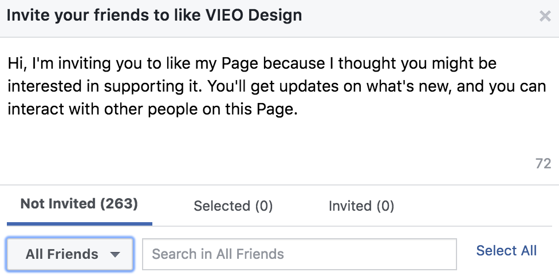Click the arrow on All Friends button
The width and height of the screenshot is (559, 280).
(115, 254)
